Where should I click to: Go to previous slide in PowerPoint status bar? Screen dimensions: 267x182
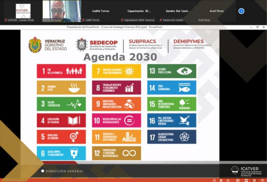coord(214,180)
